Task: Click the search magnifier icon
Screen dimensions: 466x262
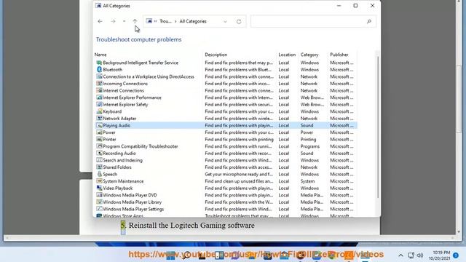Action: (x=369, y=21)
